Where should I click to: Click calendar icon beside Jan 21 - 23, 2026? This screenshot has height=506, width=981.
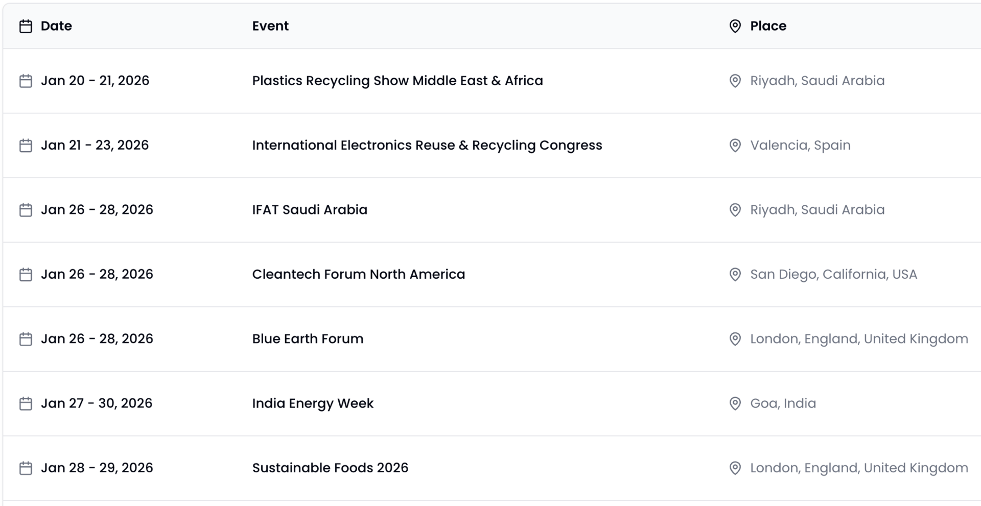[26, 146]
